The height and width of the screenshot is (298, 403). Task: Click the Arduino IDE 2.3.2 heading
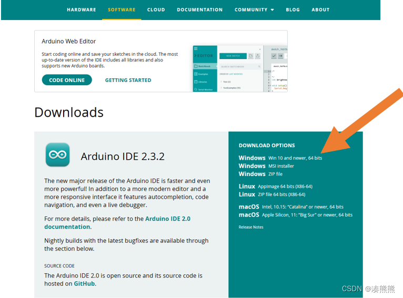[x=123, y=156]
